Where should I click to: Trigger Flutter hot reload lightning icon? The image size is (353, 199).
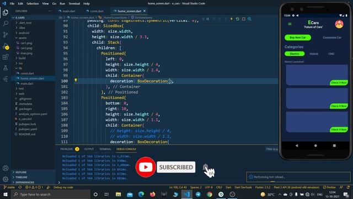232,19
